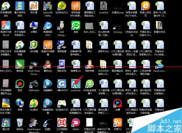The image size is (182, 133).
Task: Launch 360安全浏览器7 shortcut
Action: pos(90,84)
